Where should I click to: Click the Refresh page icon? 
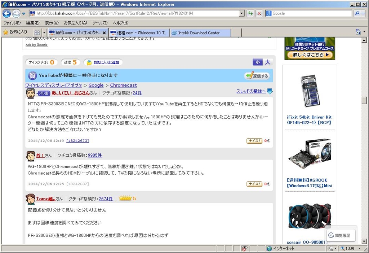pyautogui.click(x=250, y=13)
